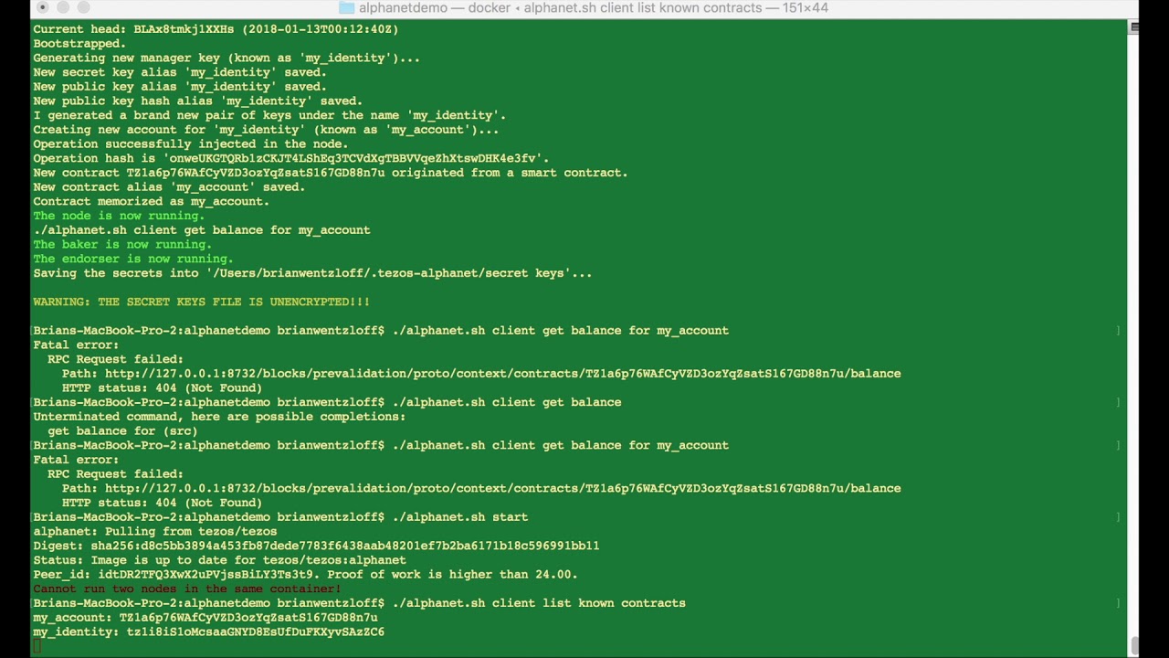Click the 'Peer_id:' proof of work line
This screenshot has width=1169, height=658.
click(305, 574)
